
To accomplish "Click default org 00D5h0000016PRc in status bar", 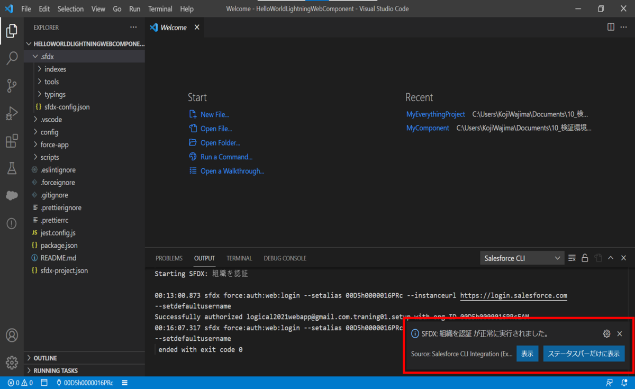I will click(x=85, y=383).
